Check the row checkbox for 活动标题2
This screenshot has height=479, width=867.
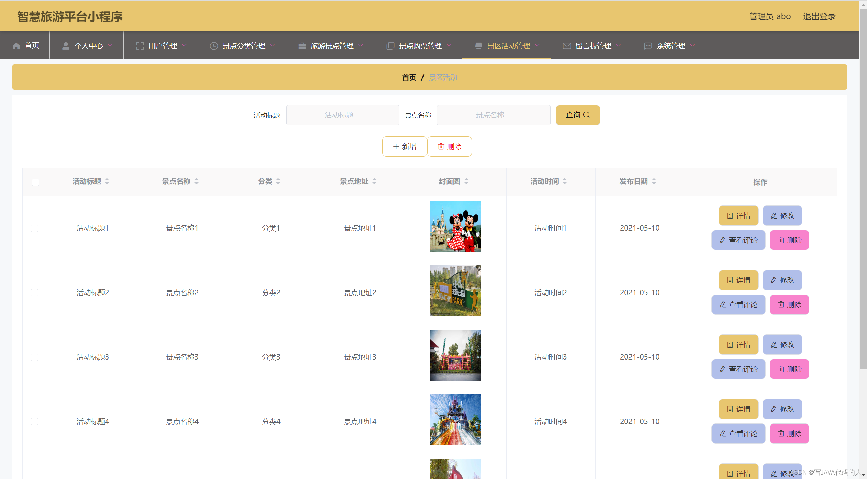(x=34, y=292)
